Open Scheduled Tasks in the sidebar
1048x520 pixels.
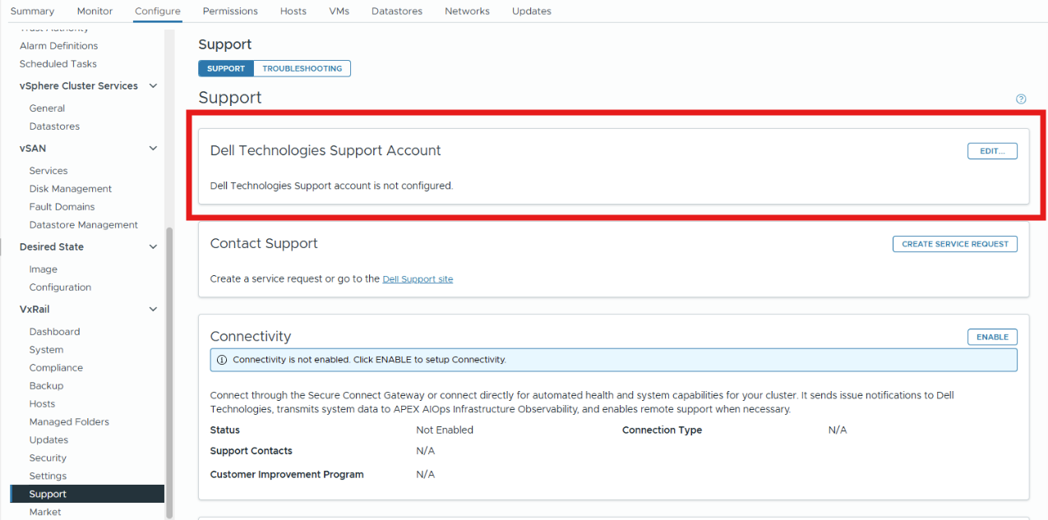tap(58, 64)
